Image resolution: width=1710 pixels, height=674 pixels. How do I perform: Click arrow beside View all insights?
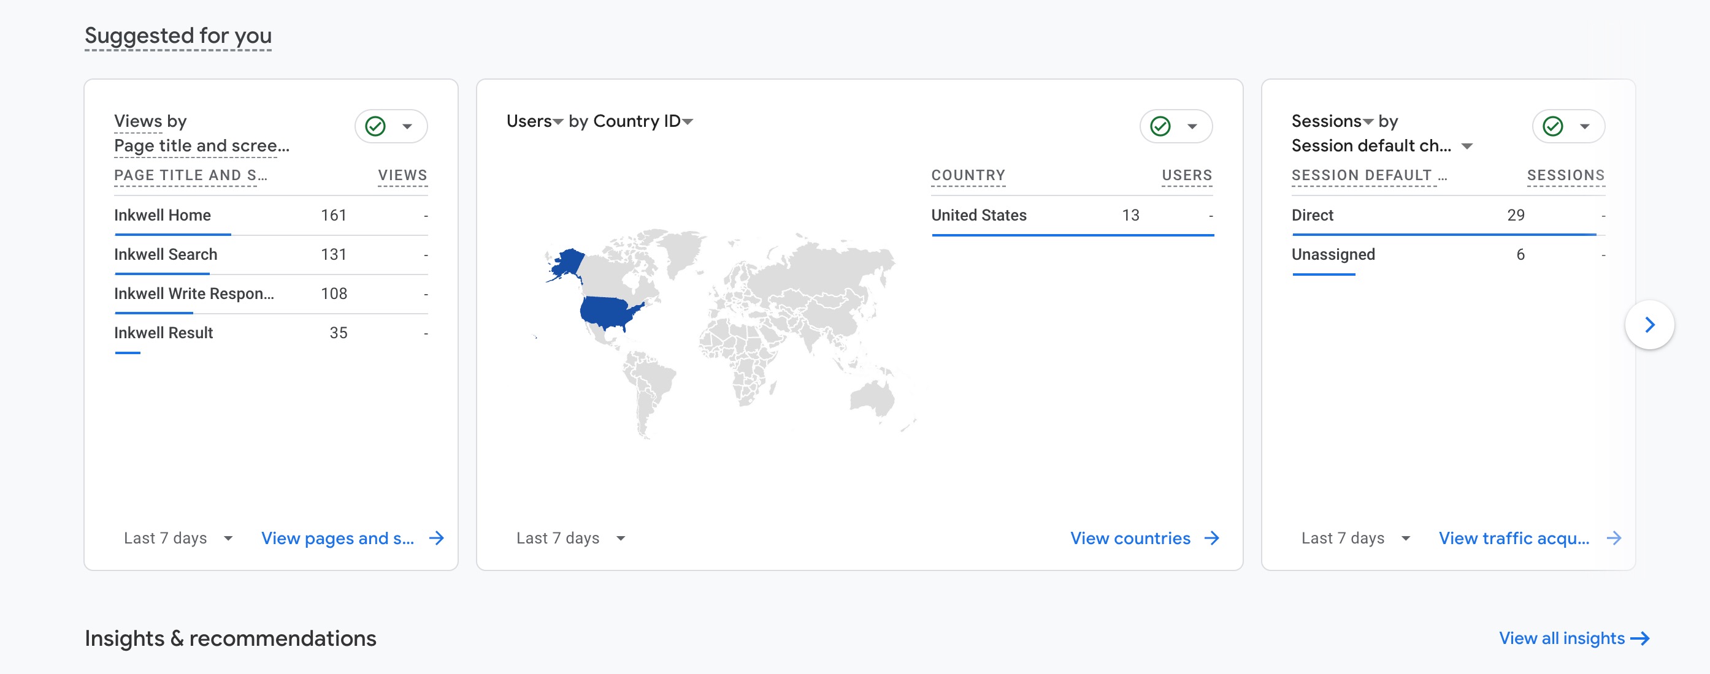1640,638
